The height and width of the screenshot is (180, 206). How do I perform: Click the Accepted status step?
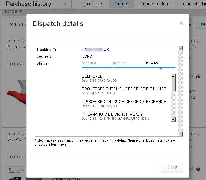(x=89, y=63)
